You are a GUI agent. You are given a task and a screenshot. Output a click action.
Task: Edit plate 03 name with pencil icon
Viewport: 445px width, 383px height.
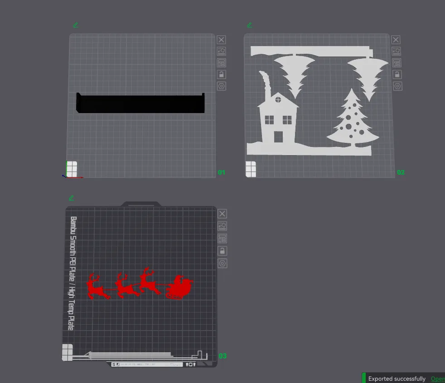click(71, 198)
